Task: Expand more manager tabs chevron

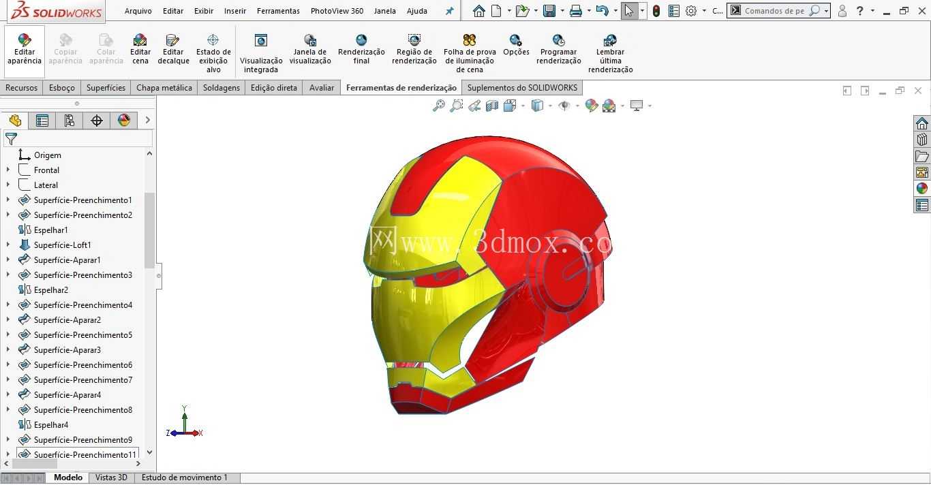Action: [x=147, y=121]
